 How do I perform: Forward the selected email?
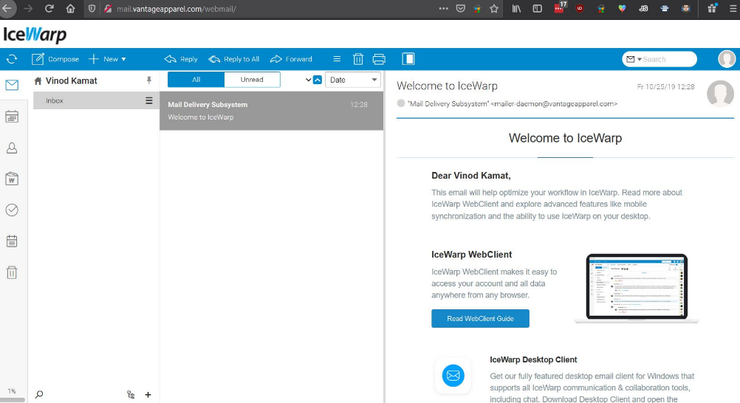(291, 59)
